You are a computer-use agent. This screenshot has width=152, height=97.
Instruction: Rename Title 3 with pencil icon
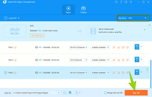point(15,47)
